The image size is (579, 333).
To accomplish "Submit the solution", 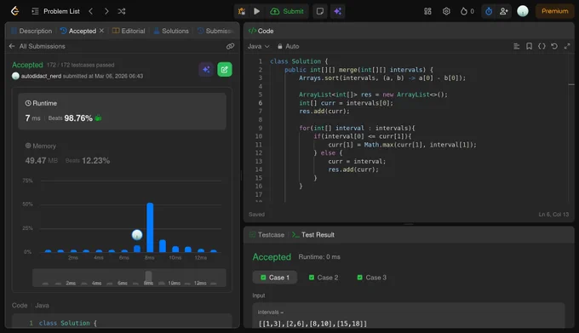I will pos(287,11).
